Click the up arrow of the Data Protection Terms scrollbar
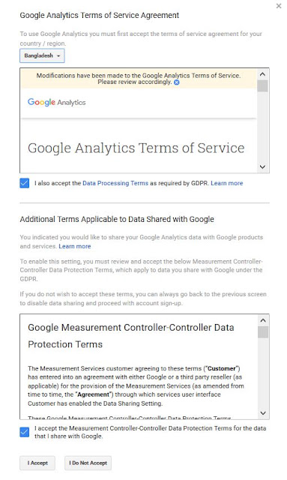Screen dimensions: 287x480 pos(263,320)
